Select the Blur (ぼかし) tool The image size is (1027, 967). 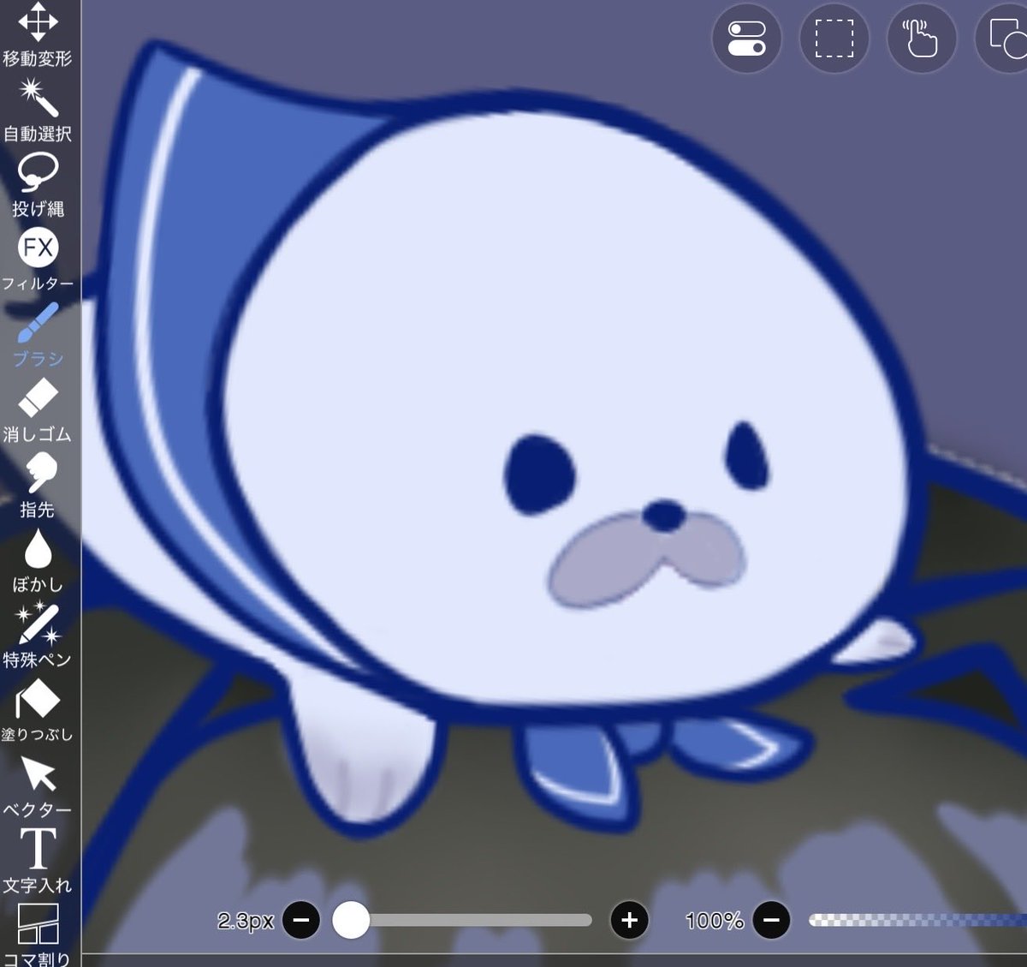[x=38, y=560]
